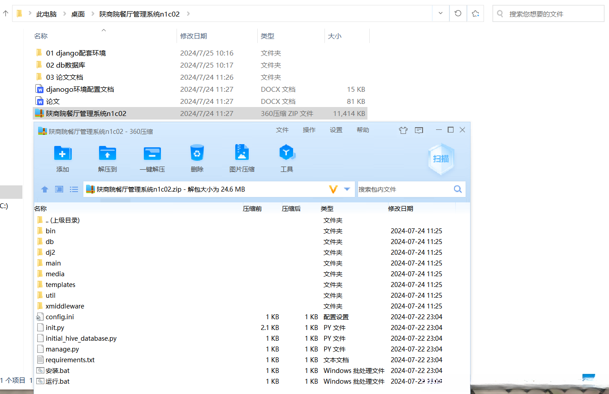
Task: Click the skin (shirt) icon in title bar
Action: pos(403,130)
